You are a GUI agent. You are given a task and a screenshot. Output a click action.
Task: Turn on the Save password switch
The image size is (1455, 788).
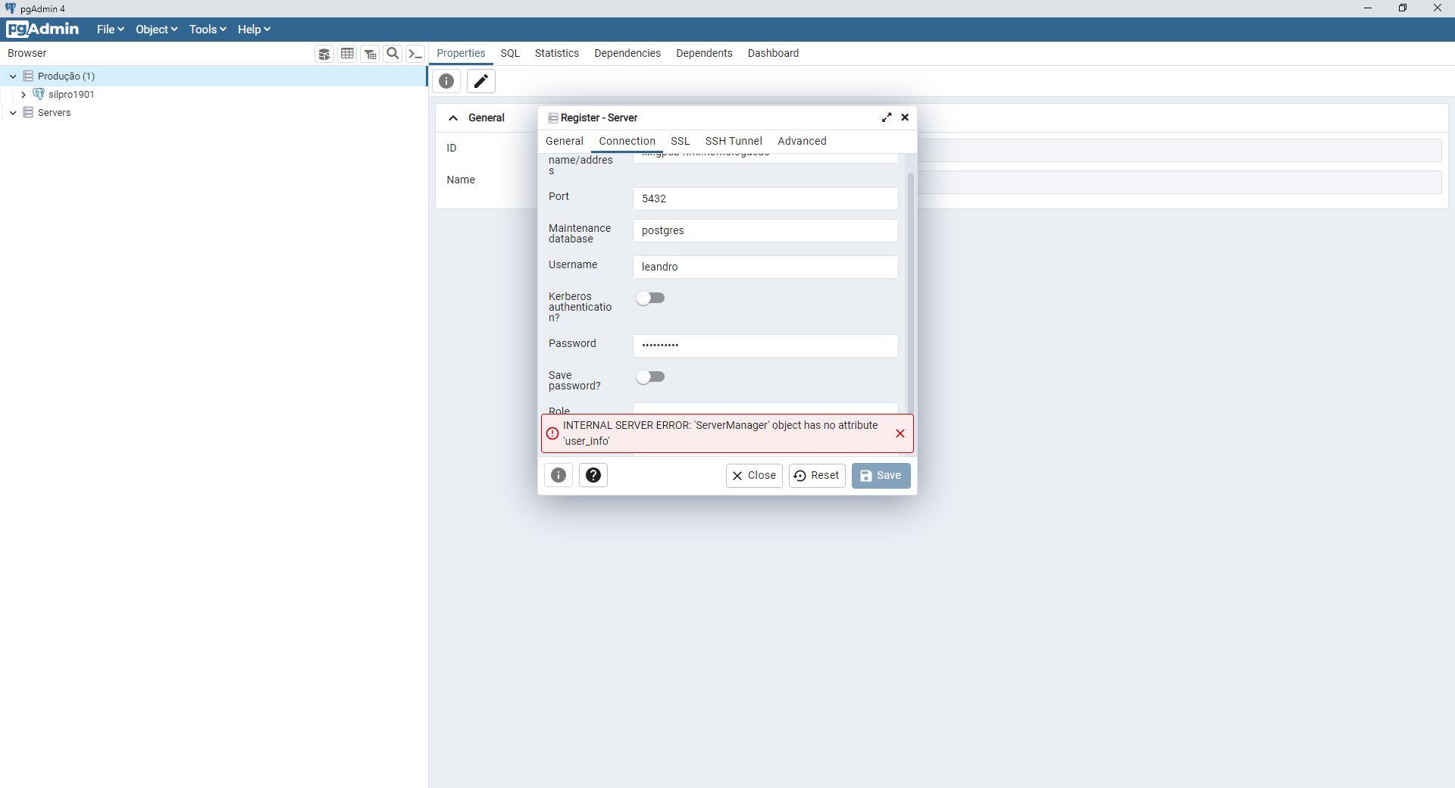[650, 377]
